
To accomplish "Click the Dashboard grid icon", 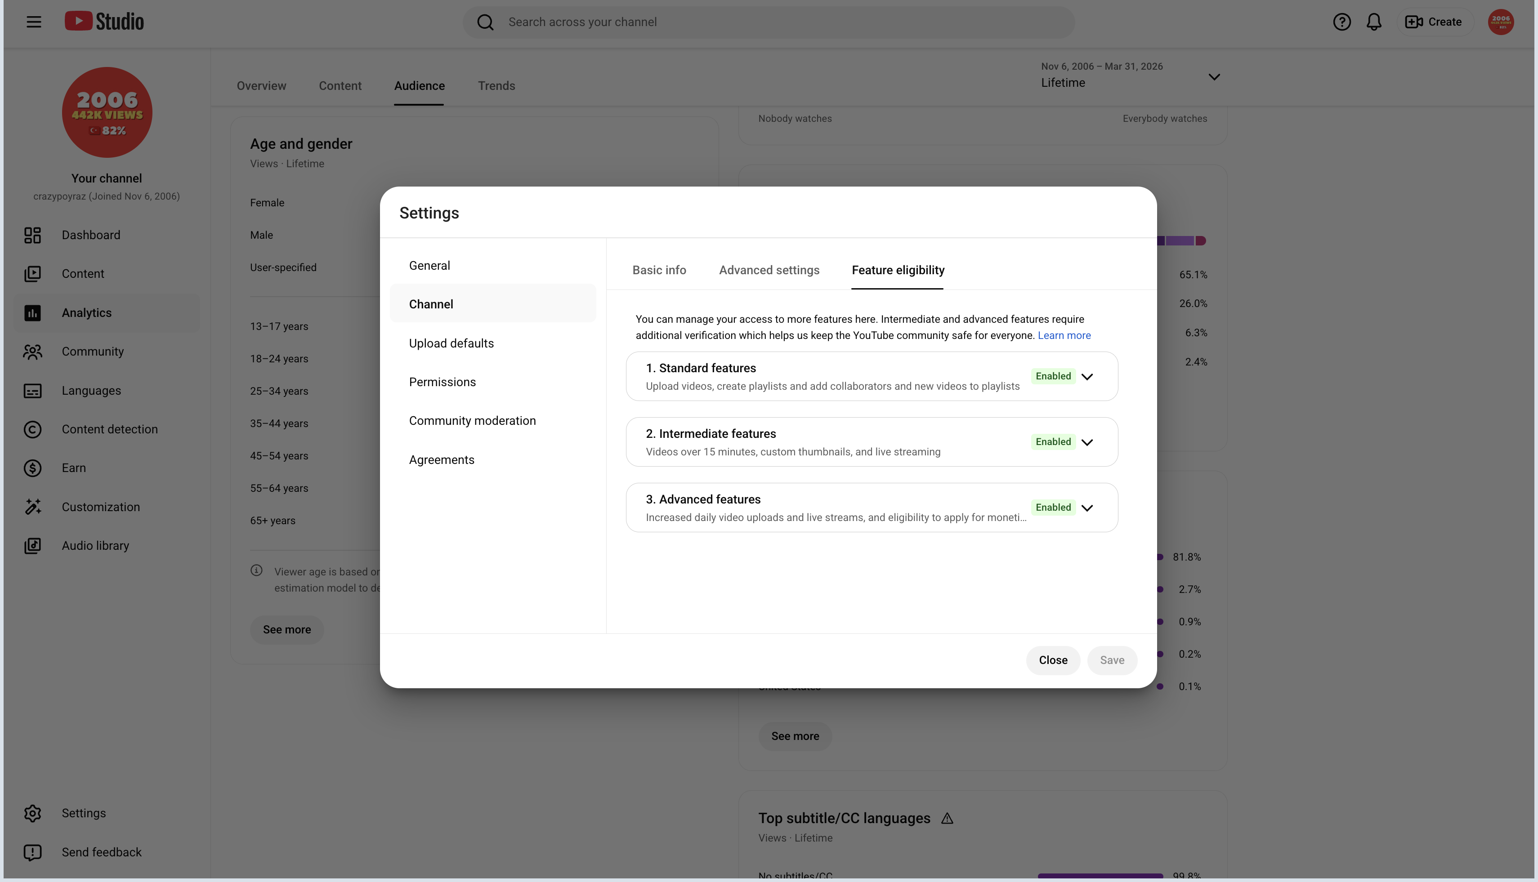I will click(x=33, y=235).
